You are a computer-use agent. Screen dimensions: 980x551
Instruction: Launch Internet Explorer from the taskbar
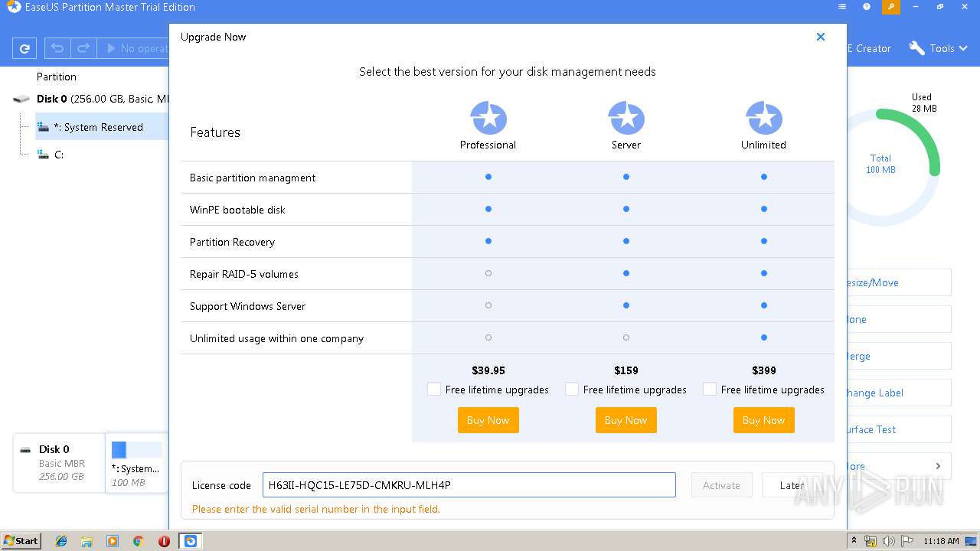click(61, 541)
